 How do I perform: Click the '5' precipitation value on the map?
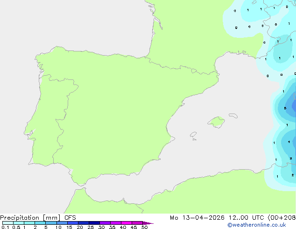pyautogui.click(x=285, y=108)
